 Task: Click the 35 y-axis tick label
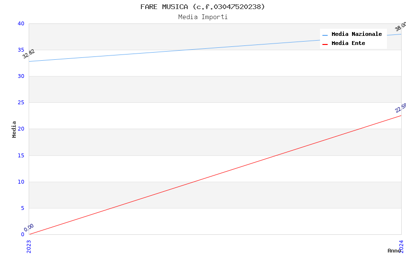[x=21, y=50]
